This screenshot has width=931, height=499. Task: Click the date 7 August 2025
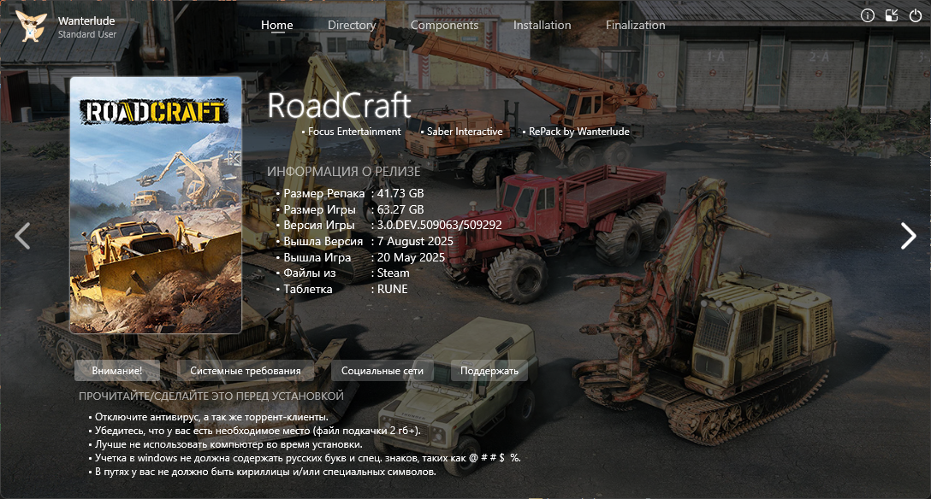click(x=415, y=241)
